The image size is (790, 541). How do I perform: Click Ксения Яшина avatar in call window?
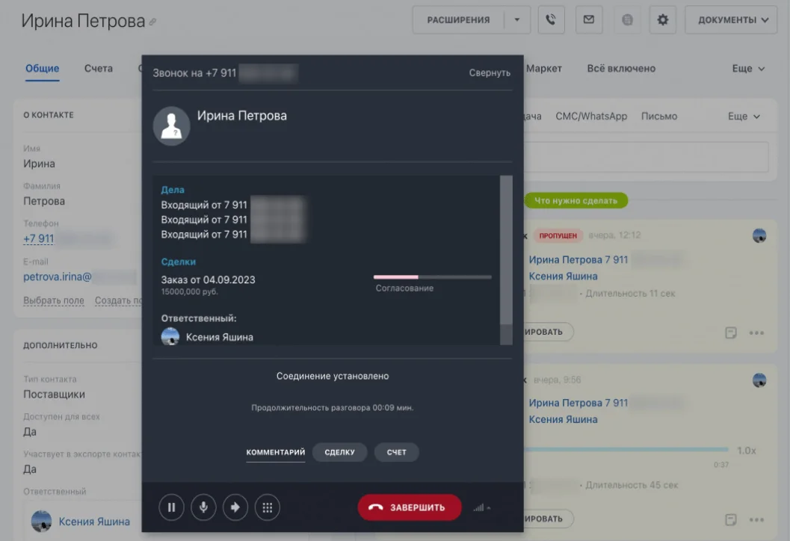pyautogui.click(x=170, y=336)
